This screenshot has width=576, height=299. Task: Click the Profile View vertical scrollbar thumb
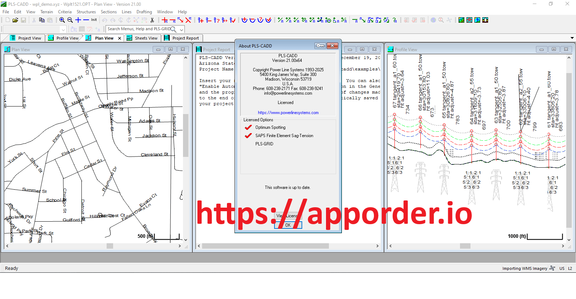pyautogui.click(x=569, y=150)
